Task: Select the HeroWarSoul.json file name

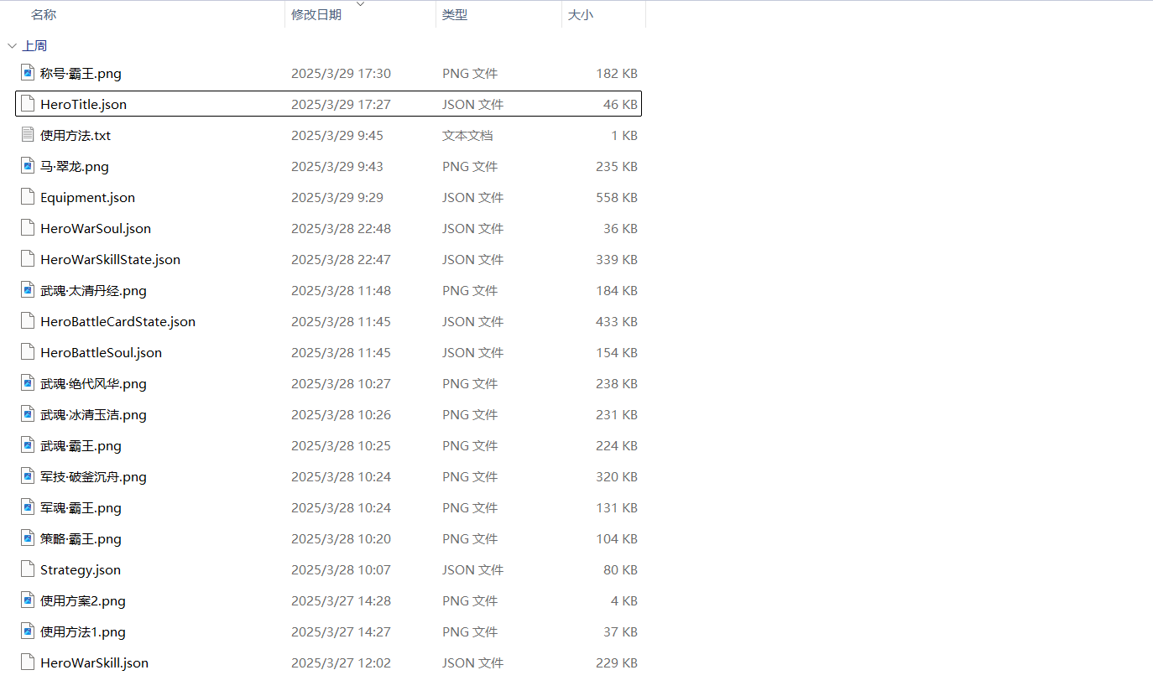Action: pyautogui.click(x=96, y=229)
